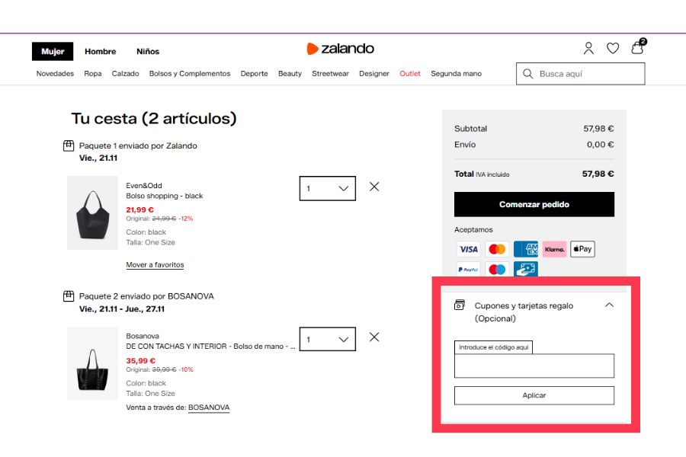Collapse the Cupones y tarjetas regalo section
The height and width of the screenshot is (457, 686).
click(609, 305)
